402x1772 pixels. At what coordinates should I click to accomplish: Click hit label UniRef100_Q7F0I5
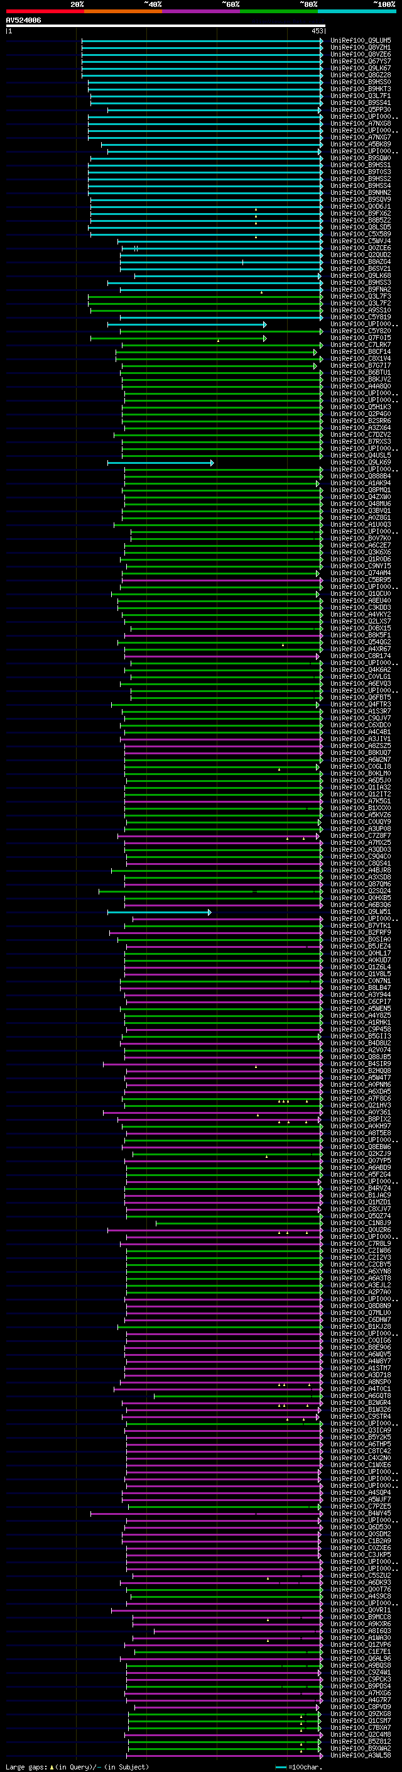coord(361,338)
